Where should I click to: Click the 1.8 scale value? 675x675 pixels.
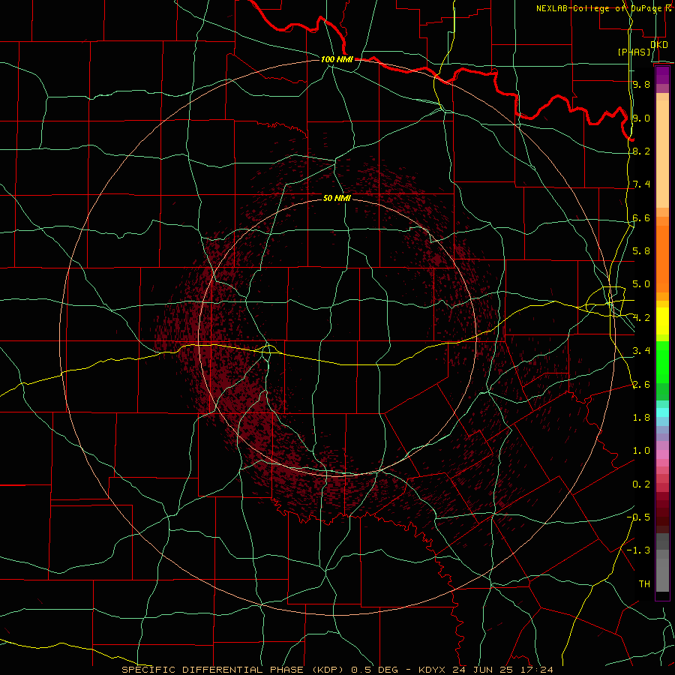641,418
